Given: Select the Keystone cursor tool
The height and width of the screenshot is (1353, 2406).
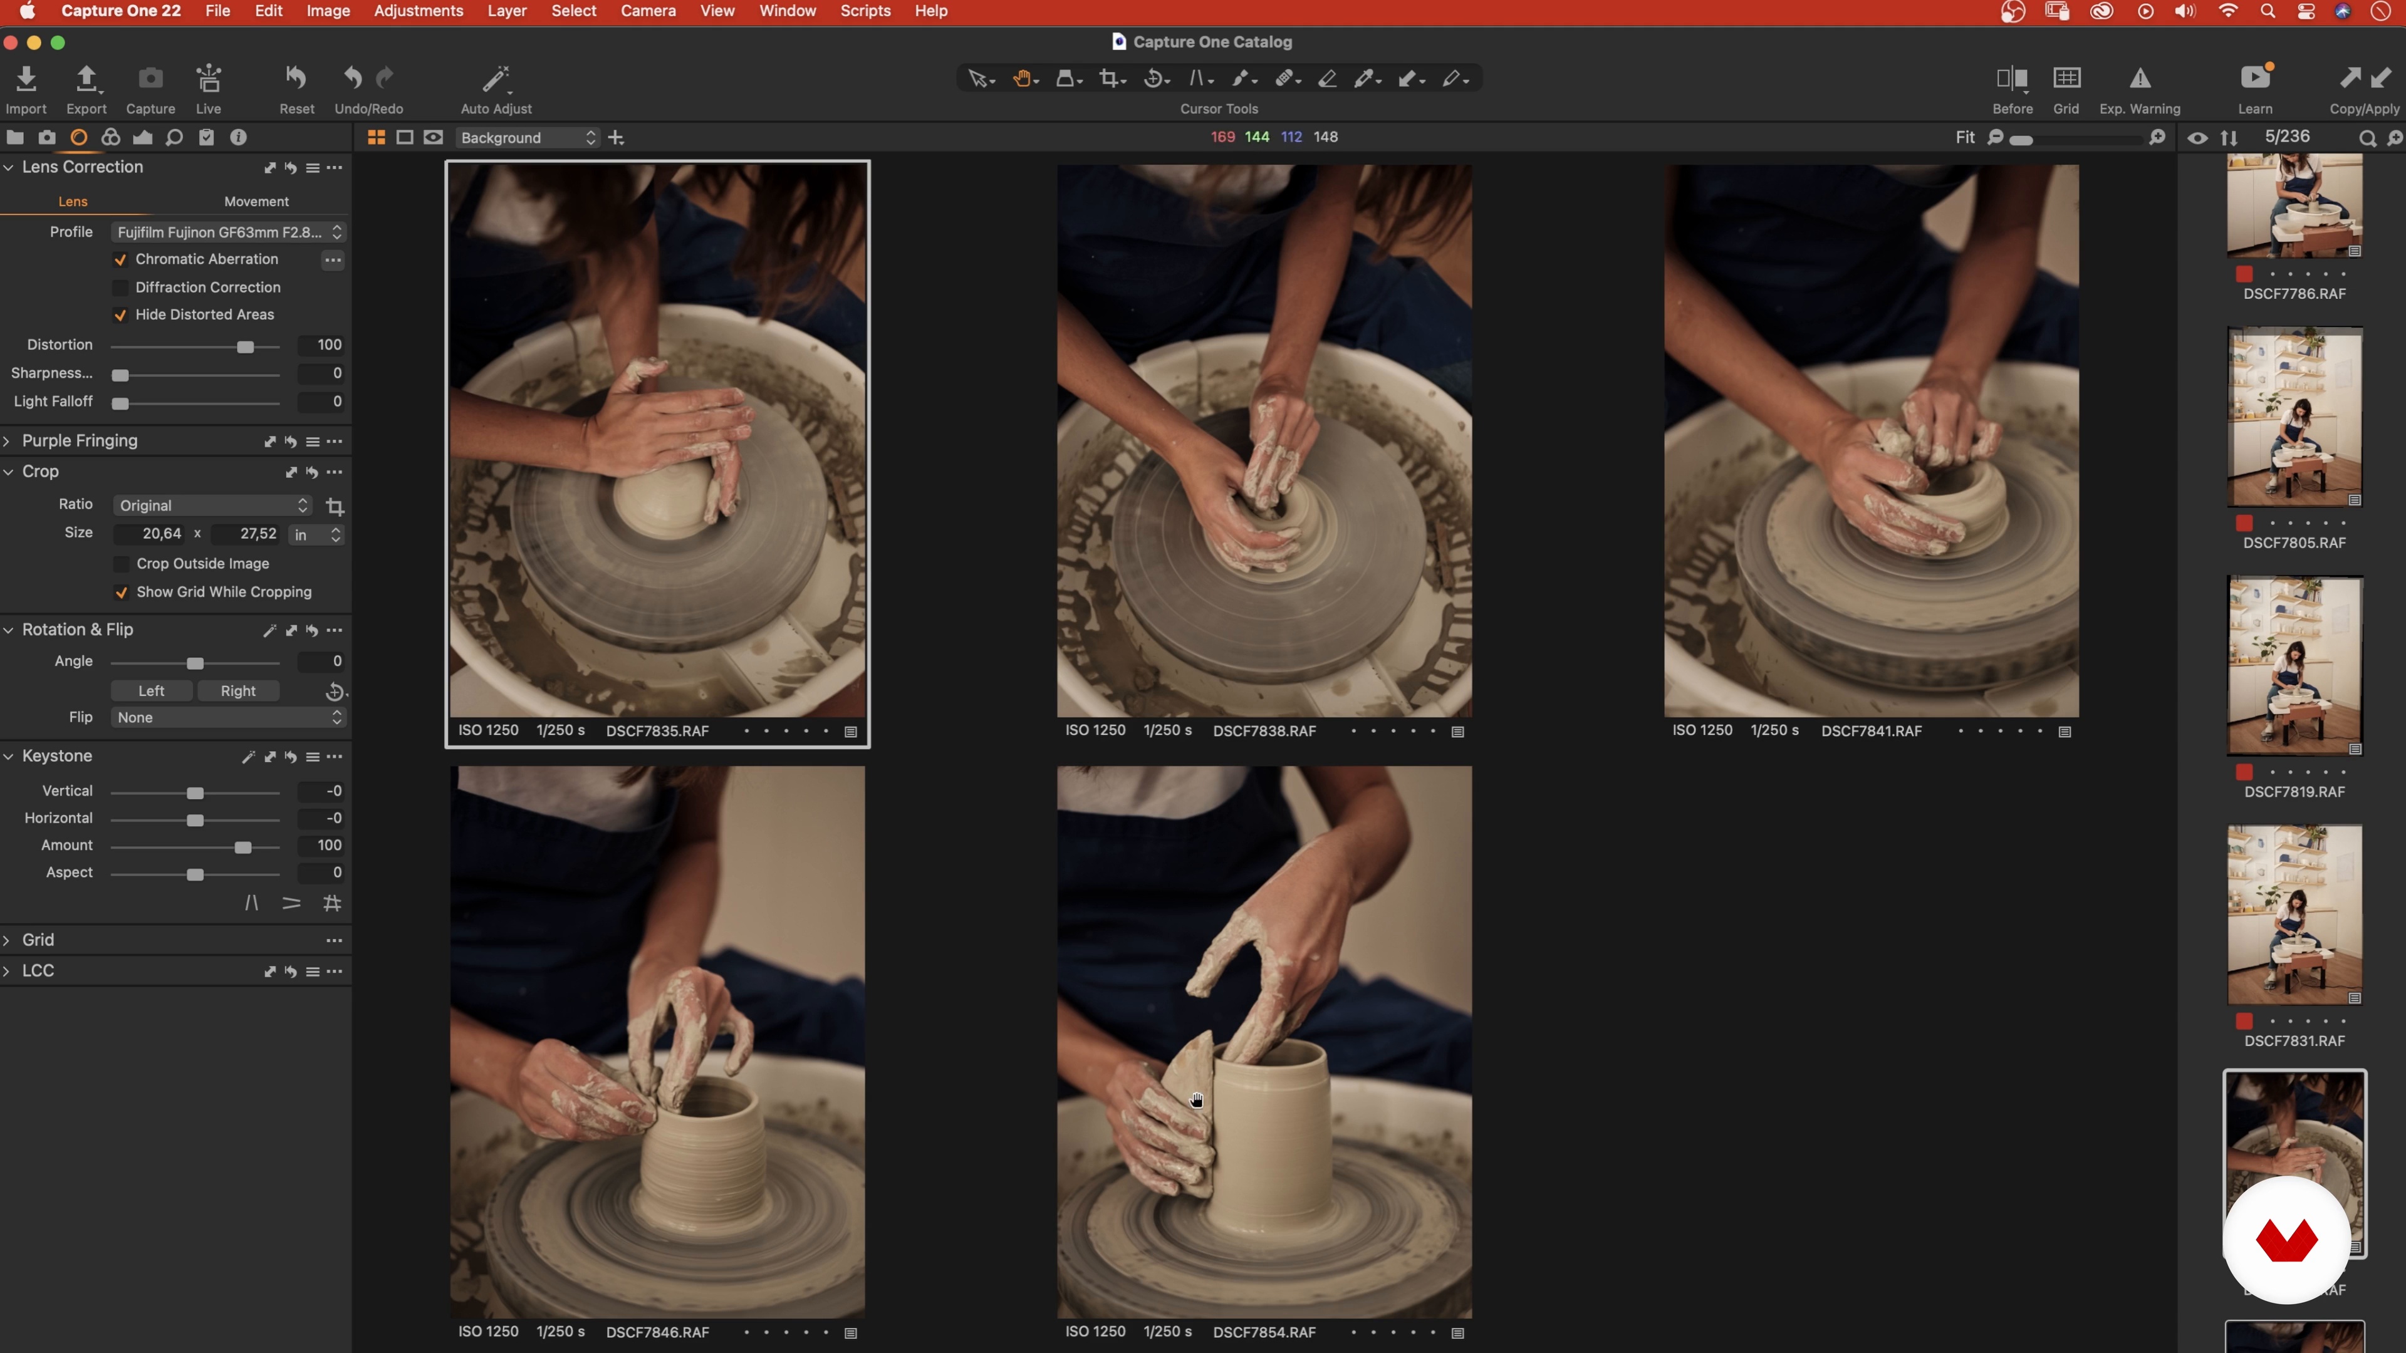Looking at the screenshot, I should (1200, 80).
